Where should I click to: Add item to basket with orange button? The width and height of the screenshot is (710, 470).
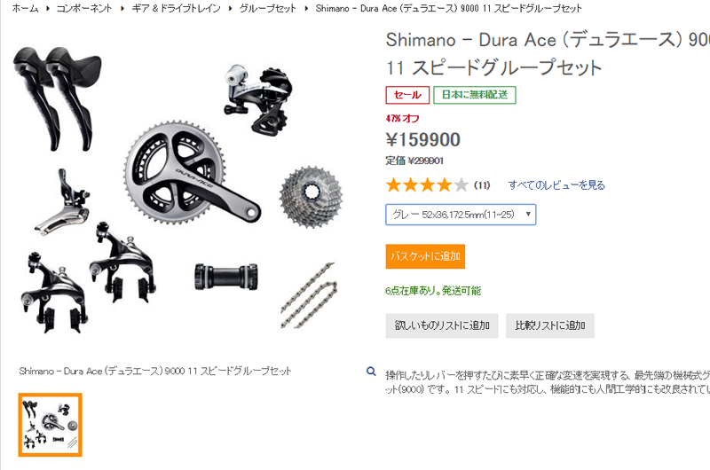(425, 256)
